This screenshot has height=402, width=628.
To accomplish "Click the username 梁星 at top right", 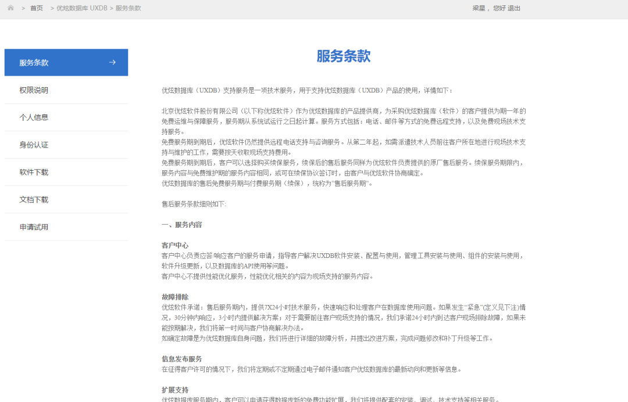I will point(479,8).
